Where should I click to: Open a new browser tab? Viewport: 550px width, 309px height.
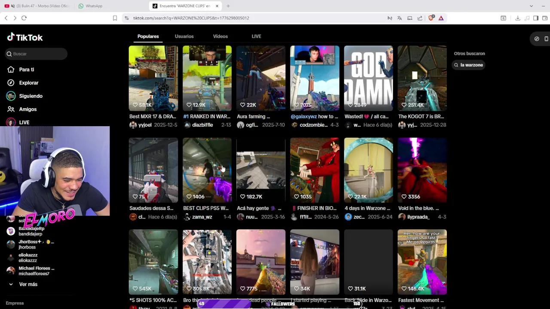pos(228,6)
